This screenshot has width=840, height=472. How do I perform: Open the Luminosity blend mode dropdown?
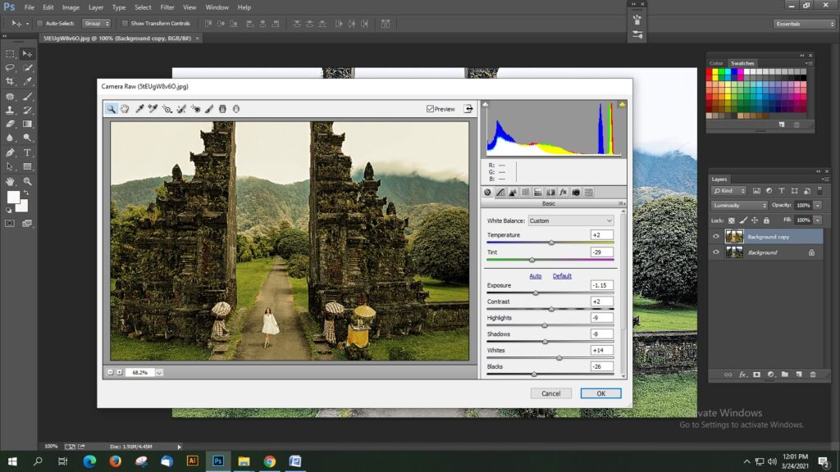pyautogui.click(x=739, y=206)
